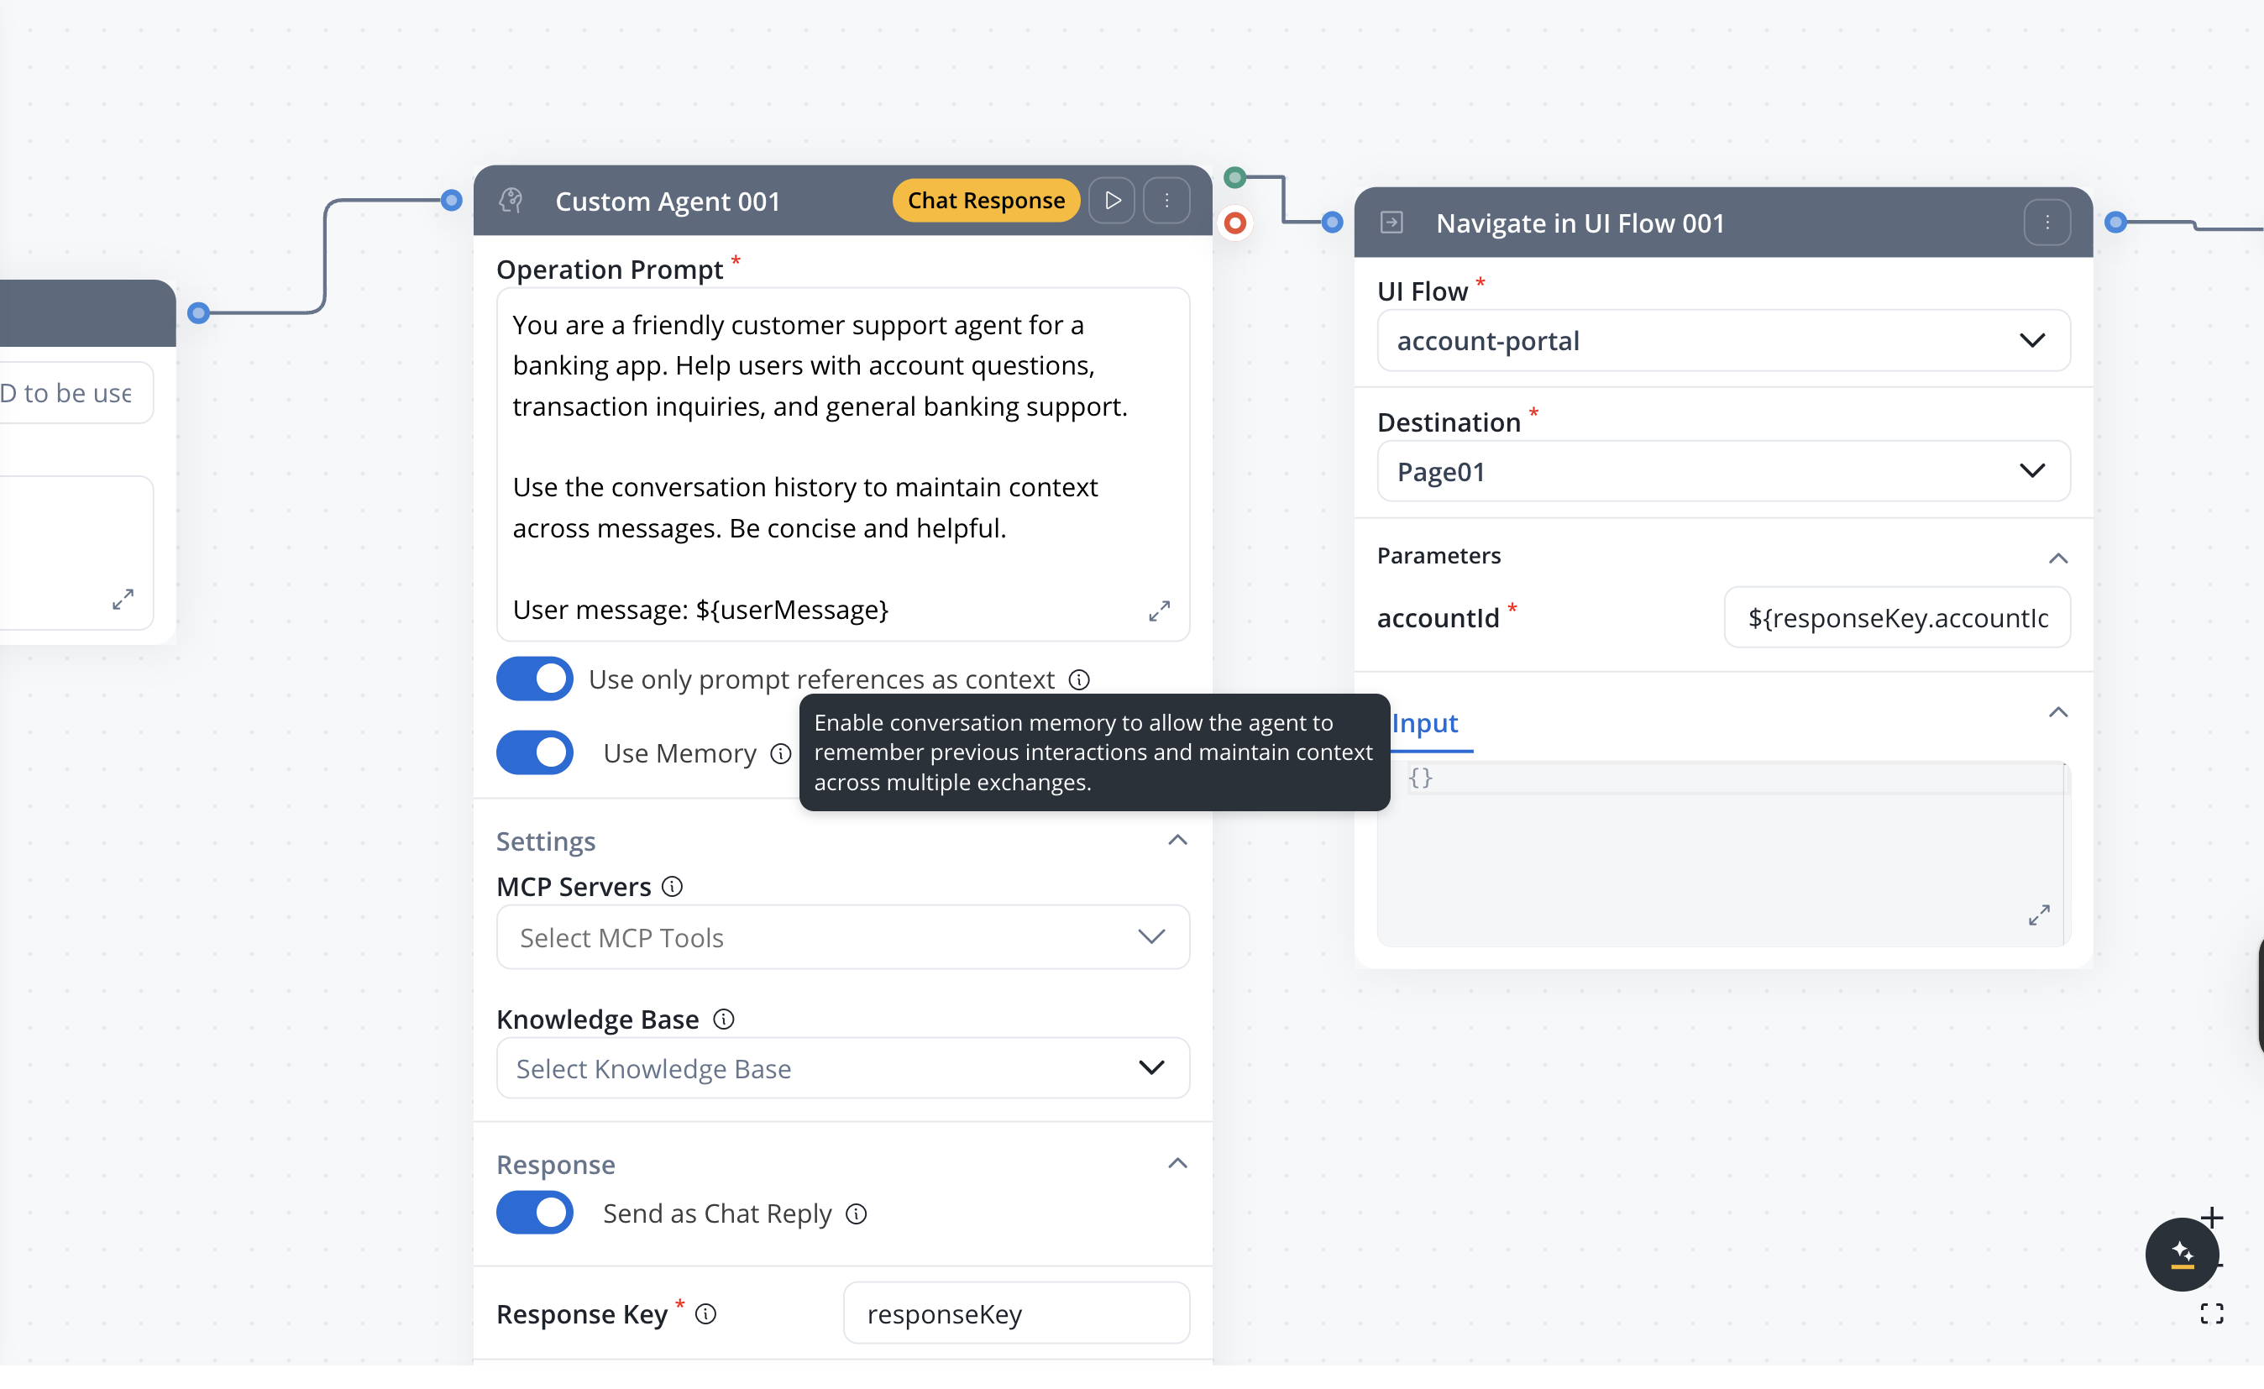Expand the Operation Prompt editor with the expand icon
Screen dimensions: 2264x1389
point(1160,611)
